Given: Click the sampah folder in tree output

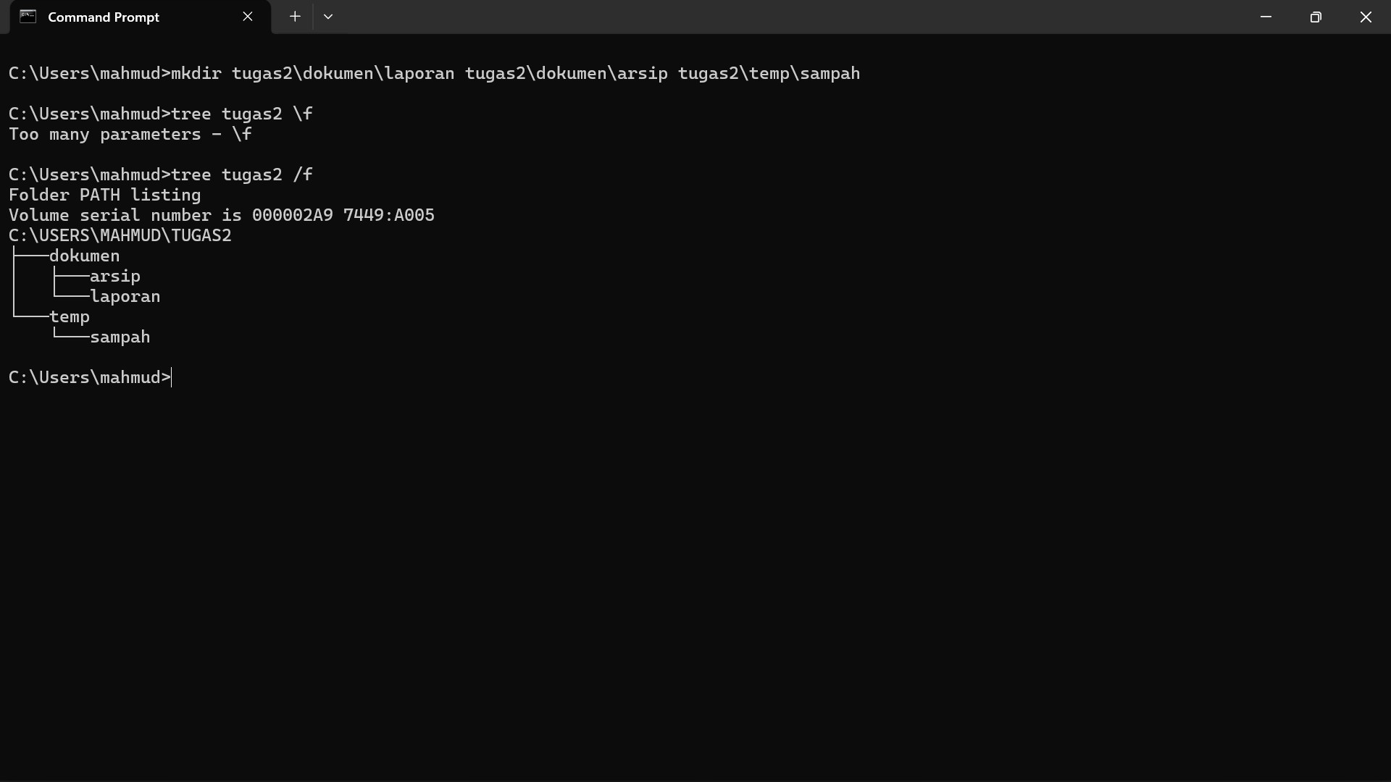Looking at the screenshot, I should [120, 337].
